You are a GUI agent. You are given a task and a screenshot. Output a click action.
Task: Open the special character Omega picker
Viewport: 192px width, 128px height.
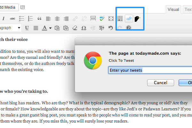tap(84, 28)
